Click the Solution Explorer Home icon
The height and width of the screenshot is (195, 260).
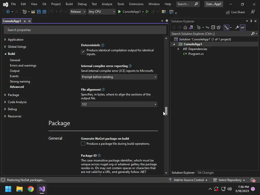coord(185,27)
